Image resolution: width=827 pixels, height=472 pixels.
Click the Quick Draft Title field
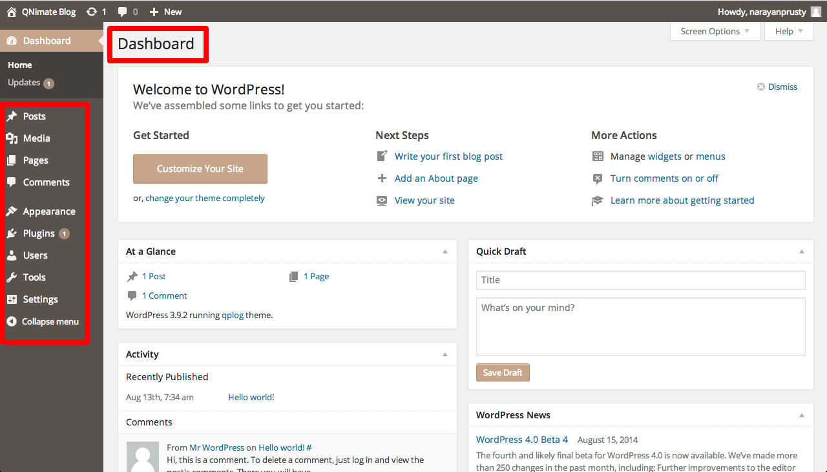(x=641, y=280)
